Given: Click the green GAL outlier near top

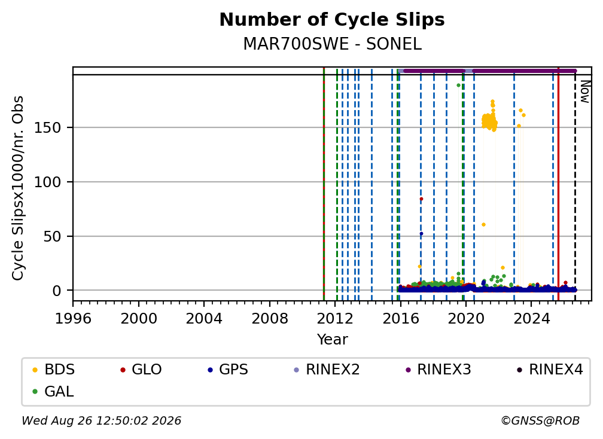Looking at the screenshot, I should coord(458,86).
